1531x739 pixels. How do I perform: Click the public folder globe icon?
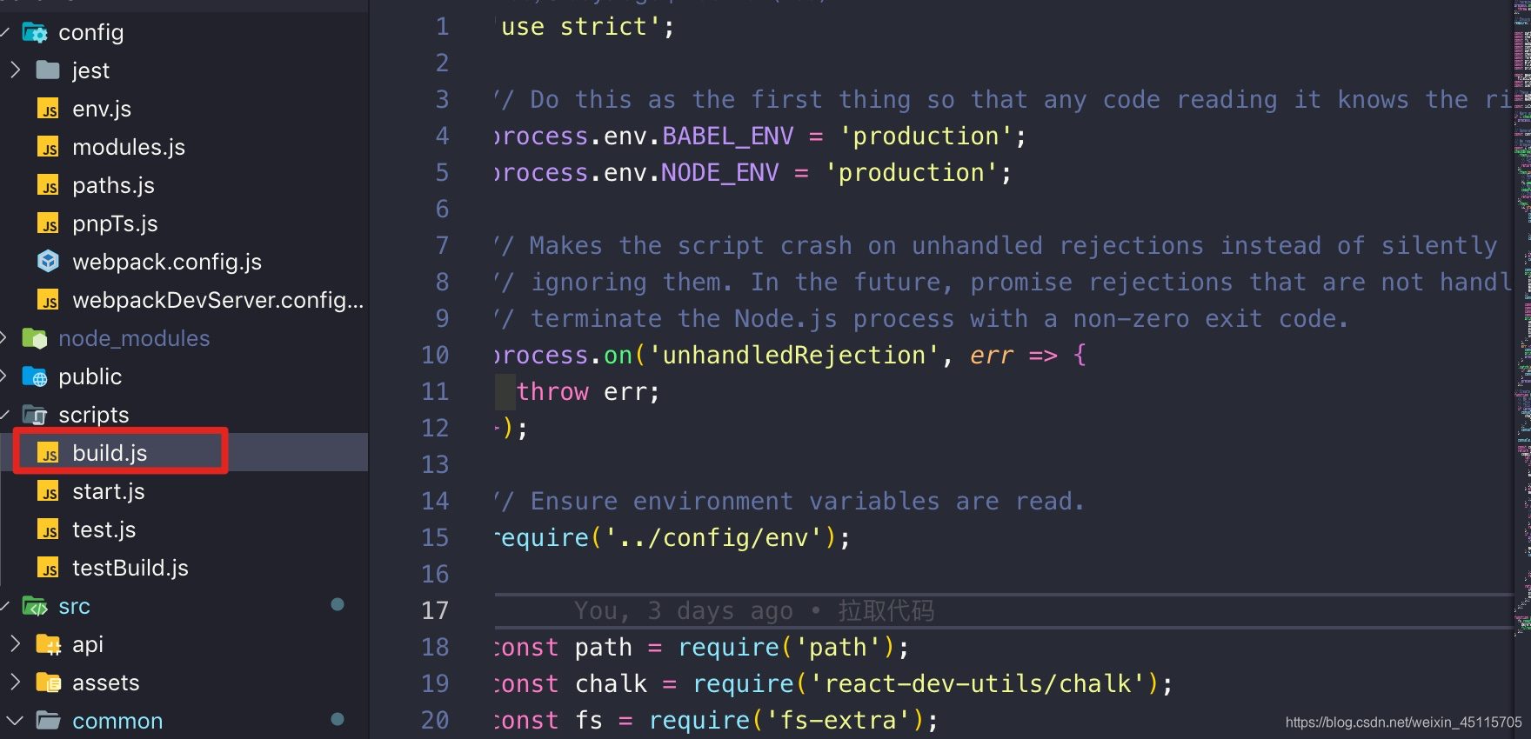coord(35,376)
